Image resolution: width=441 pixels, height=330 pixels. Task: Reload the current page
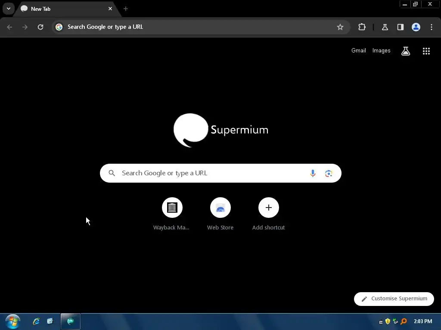point(40,27)
